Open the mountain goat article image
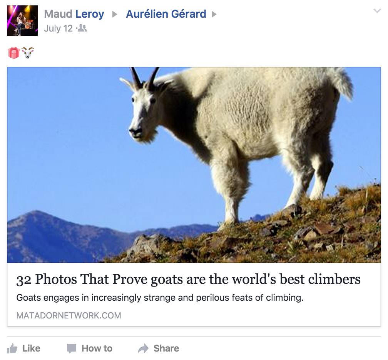 pyautogui.click(x=194, y=165)
